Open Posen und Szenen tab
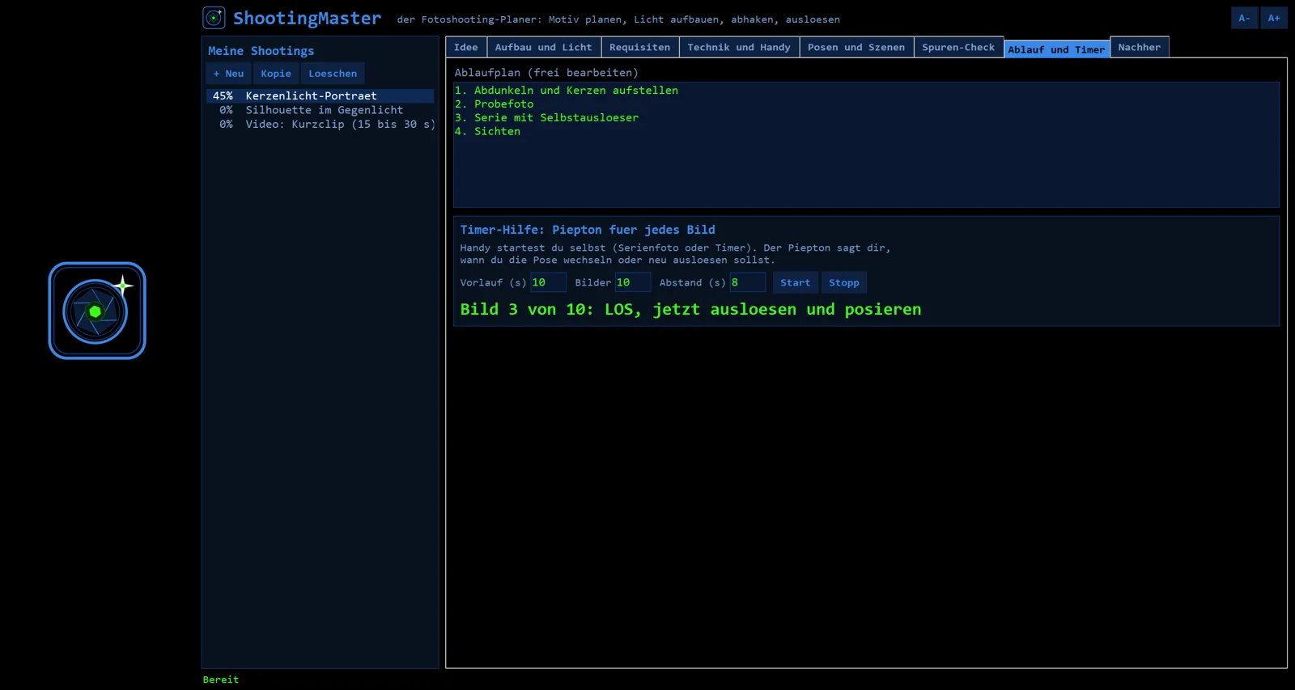 [x=856, y=47]
